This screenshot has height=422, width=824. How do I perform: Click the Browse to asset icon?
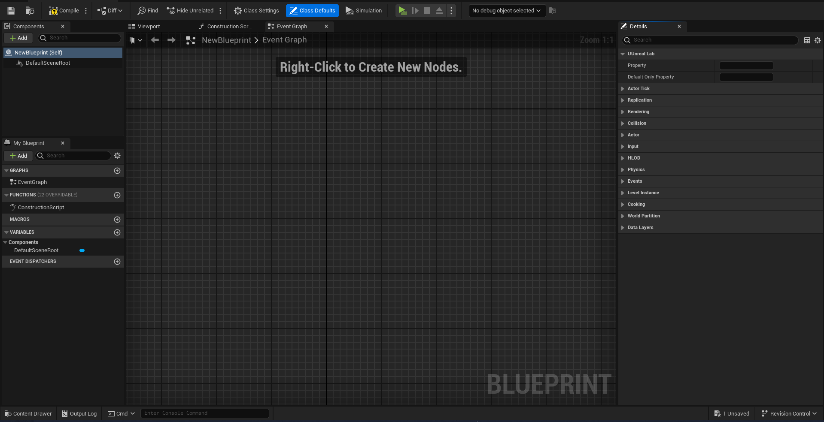point(30,11)
